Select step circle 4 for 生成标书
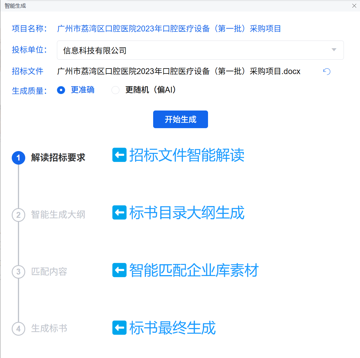Viewport: 360px width, 358px height. coord(18,329)
